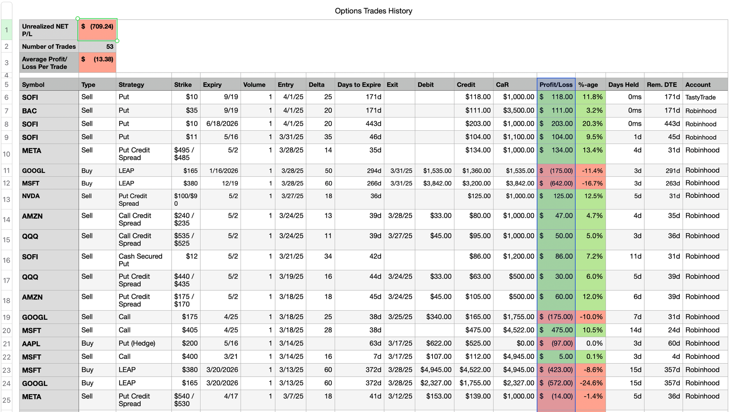This screenshot has height=412, width=730.
Task: Select the Unrealized NET P/L value cell
Action: [x=97, y=30]
